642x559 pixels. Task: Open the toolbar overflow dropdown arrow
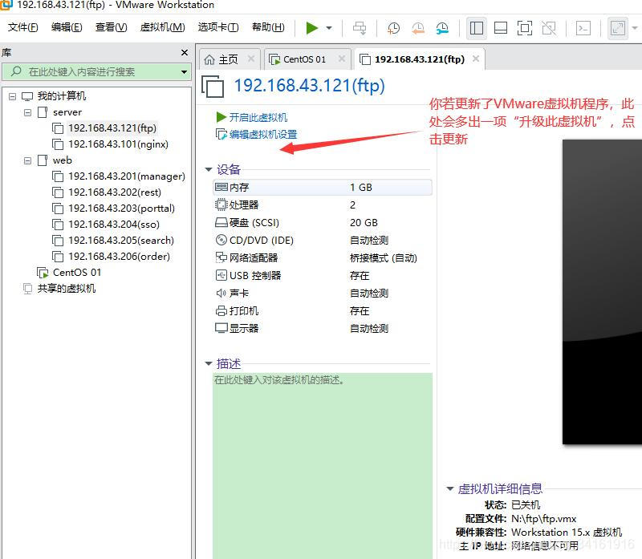pyautogui.click(x=635, y=28)
